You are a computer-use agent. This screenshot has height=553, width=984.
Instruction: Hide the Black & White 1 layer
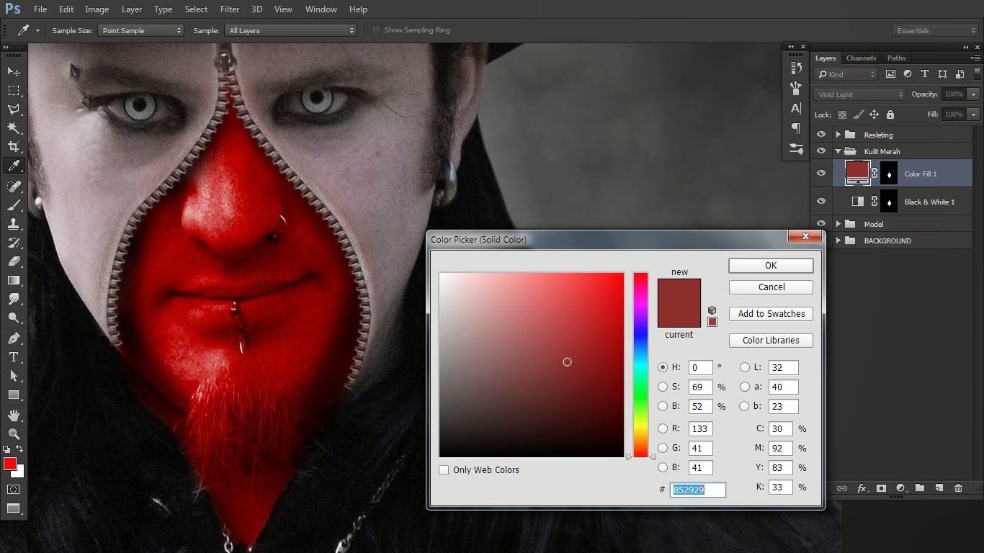(x=820, y=202)
